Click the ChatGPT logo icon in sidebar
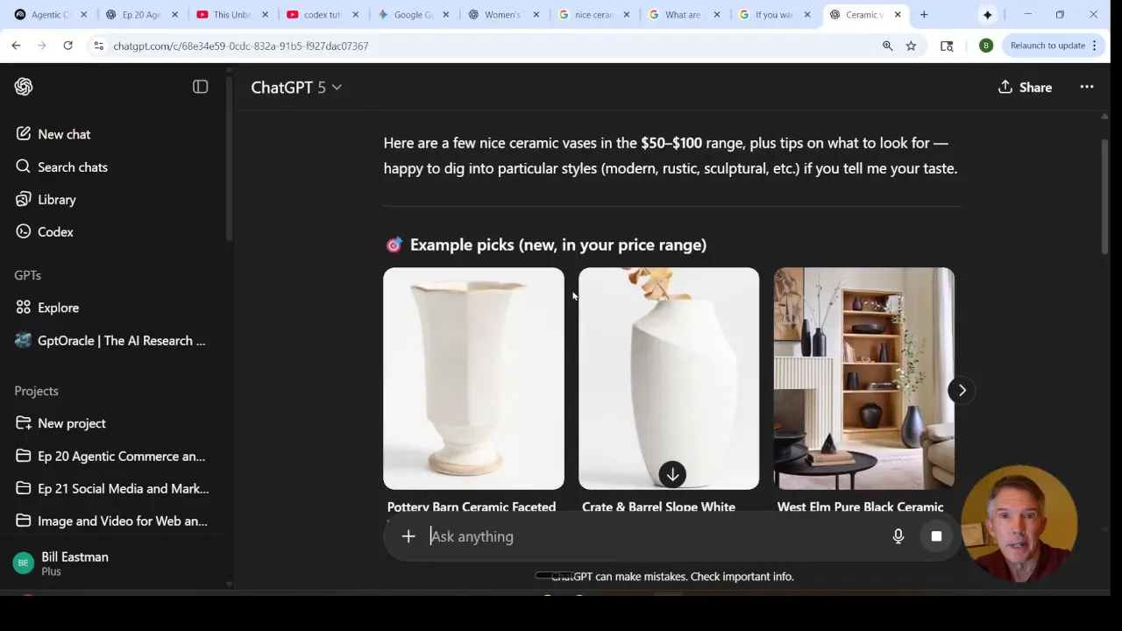 pos(24,87)
